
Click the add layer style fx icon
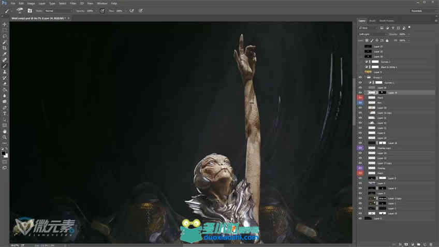tap(400, 244)
